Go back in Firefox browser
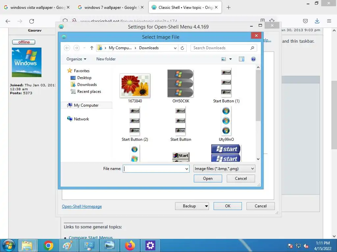Image resolution: width=337 pixels, height=252 pixels. [8, 21]
